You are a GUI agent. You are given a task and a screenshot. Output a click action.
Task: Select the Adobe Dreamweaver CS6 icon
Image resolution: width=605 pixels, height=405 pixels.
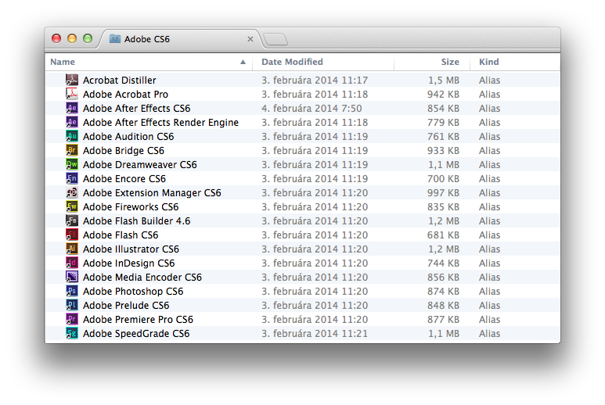pos(72,164)
